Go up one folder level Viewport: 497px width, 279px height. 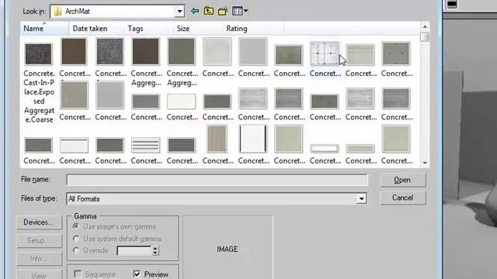(209, 11)
